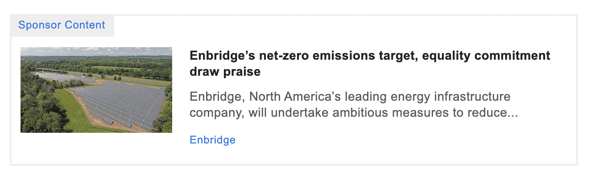Image resolution: width=595 pixels, height=180 pixels.
Task: Click the blue Enbridge sponsor link
Action: pyautogui.click(x=212, y=140)
